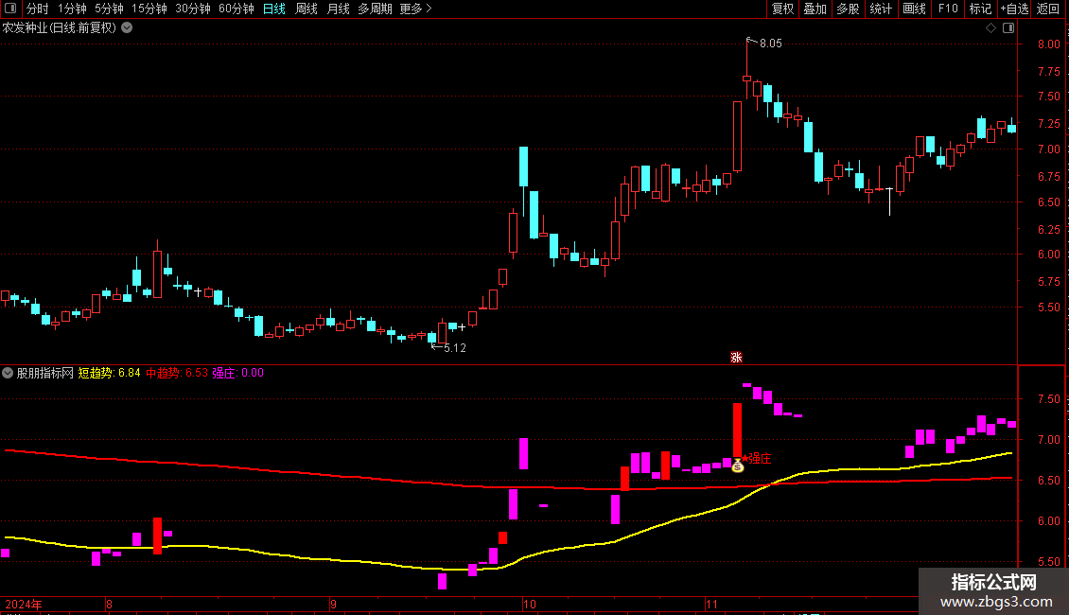Toggle the side panel icon near price axis
1069x615 pixels.
coord(1008,28)
